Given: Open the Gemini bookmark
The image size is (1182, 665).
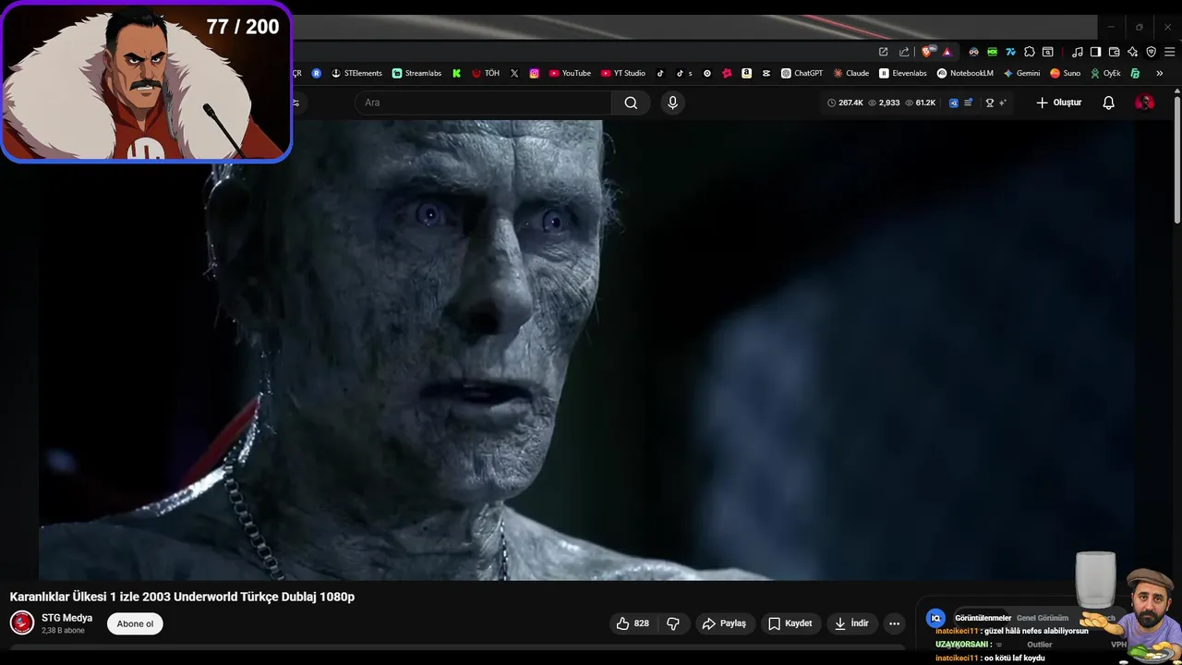Looking at the screenshot, I should (x=1021, y=73).
